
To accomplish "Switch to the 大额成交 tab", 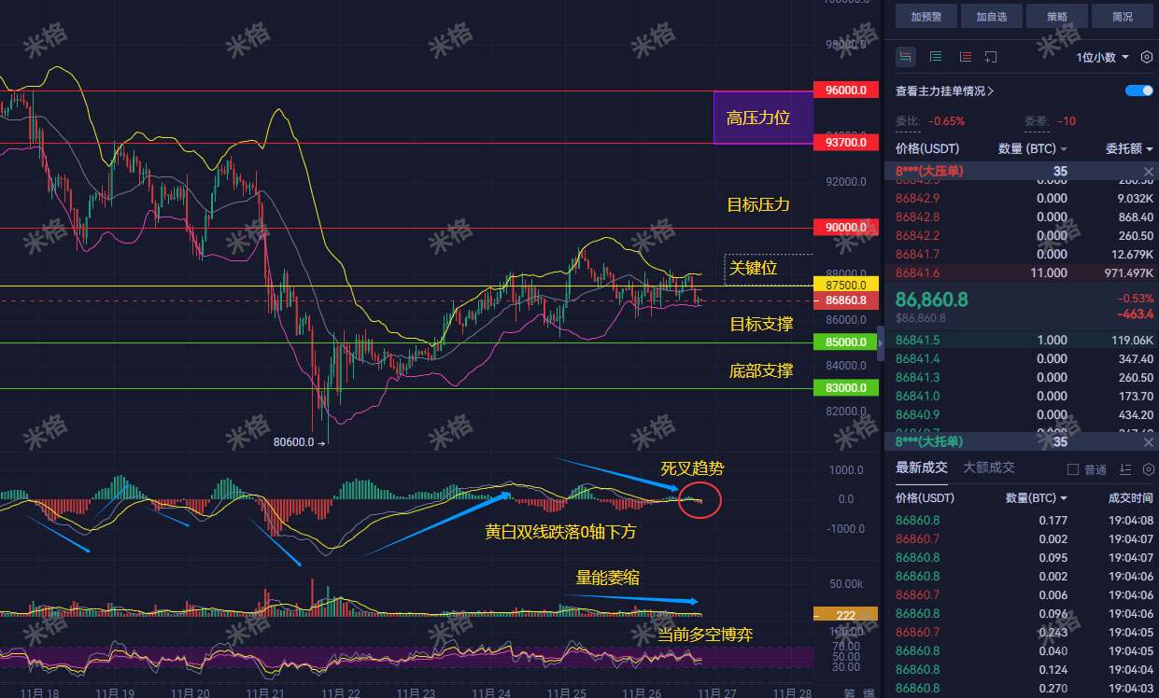I will click(x=989, y=468).
